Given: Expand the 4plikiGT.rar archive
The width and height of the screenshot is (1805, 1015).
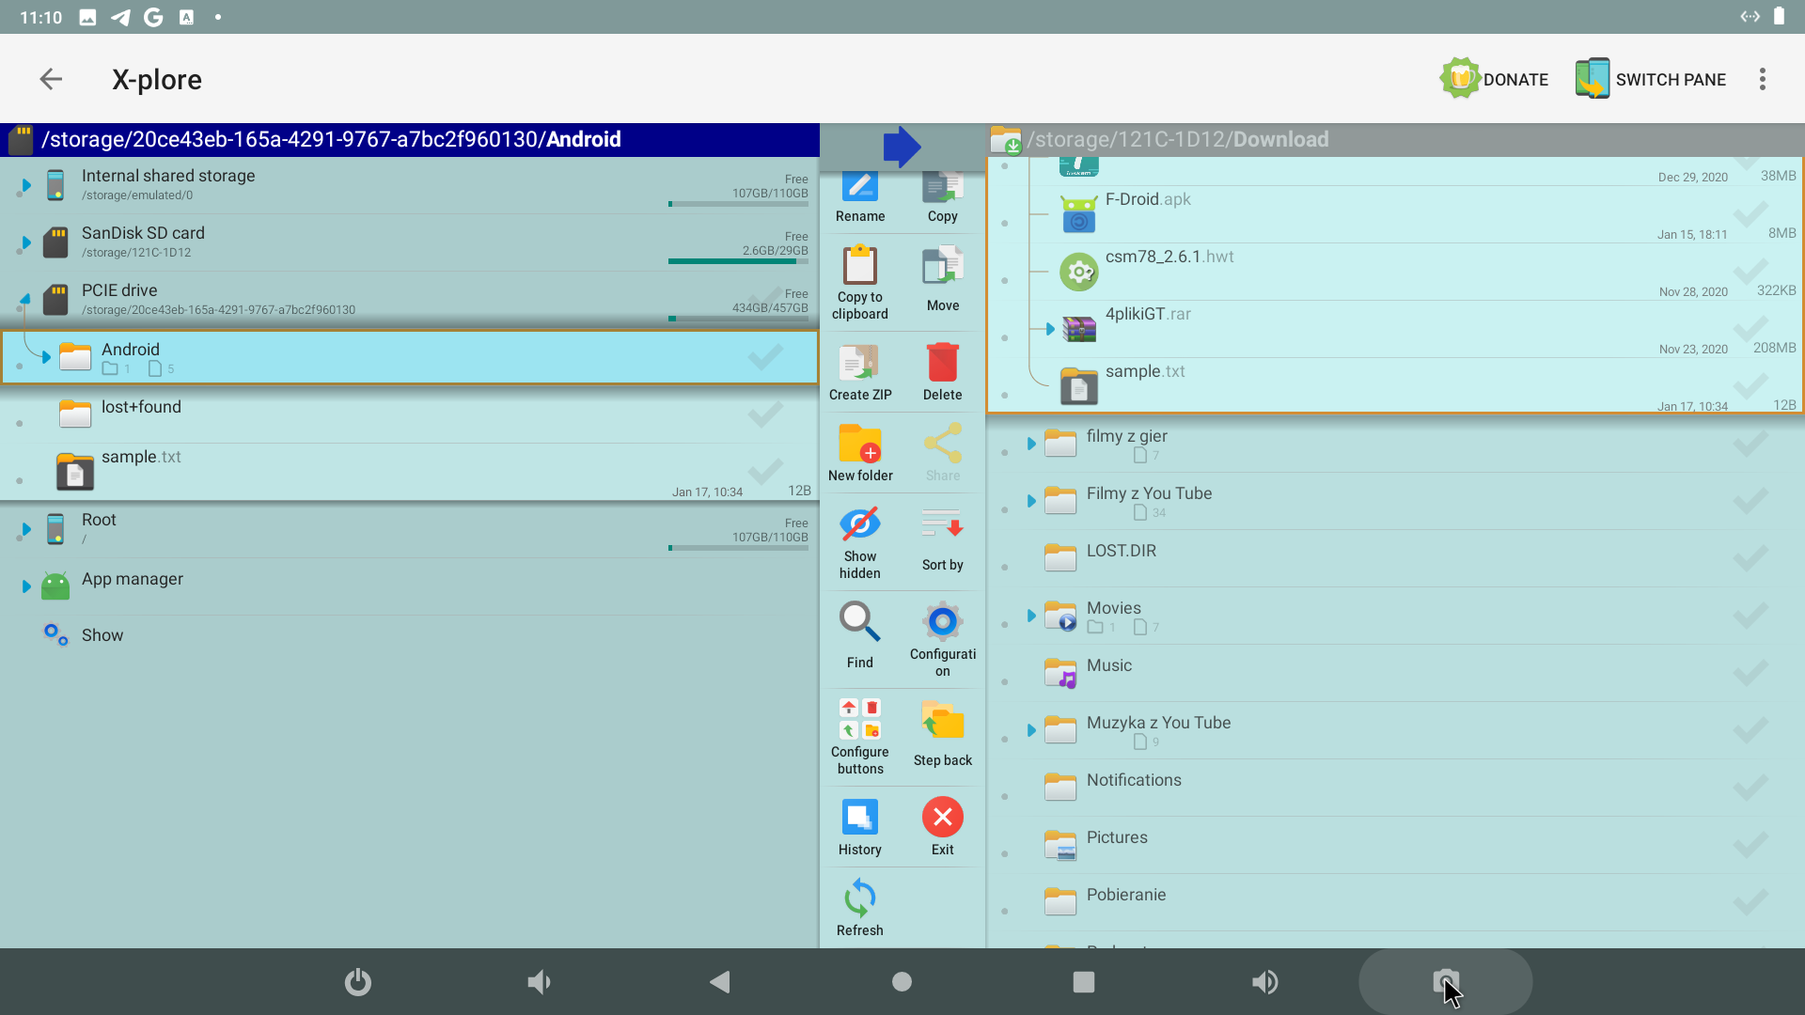Looking at the screenshot, I should [x=1050, y=329].
